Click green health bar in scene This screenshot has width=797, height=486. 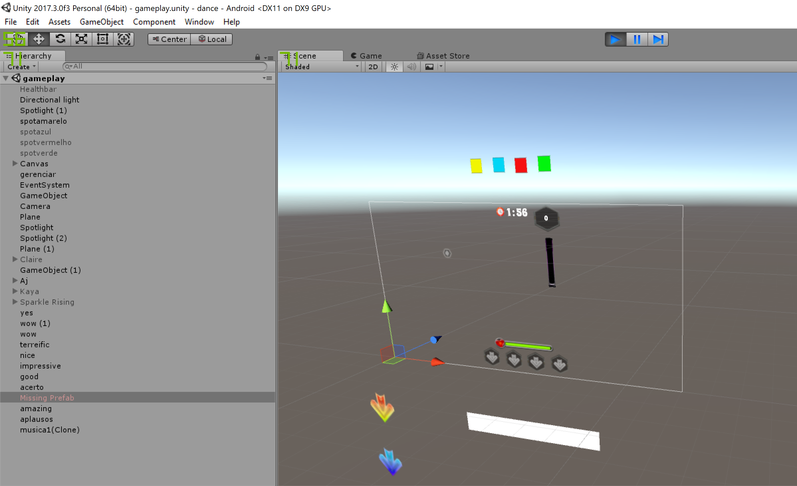click(528, 346)
